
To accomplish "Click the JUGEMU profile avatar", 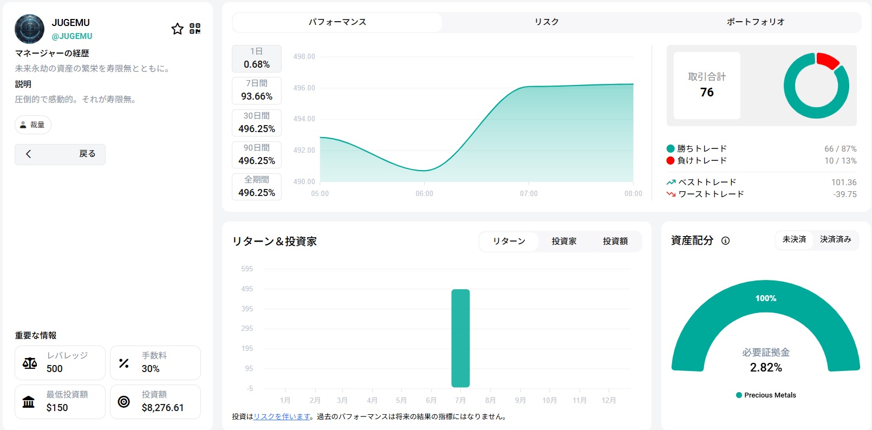I will click(x=29, y=29).
